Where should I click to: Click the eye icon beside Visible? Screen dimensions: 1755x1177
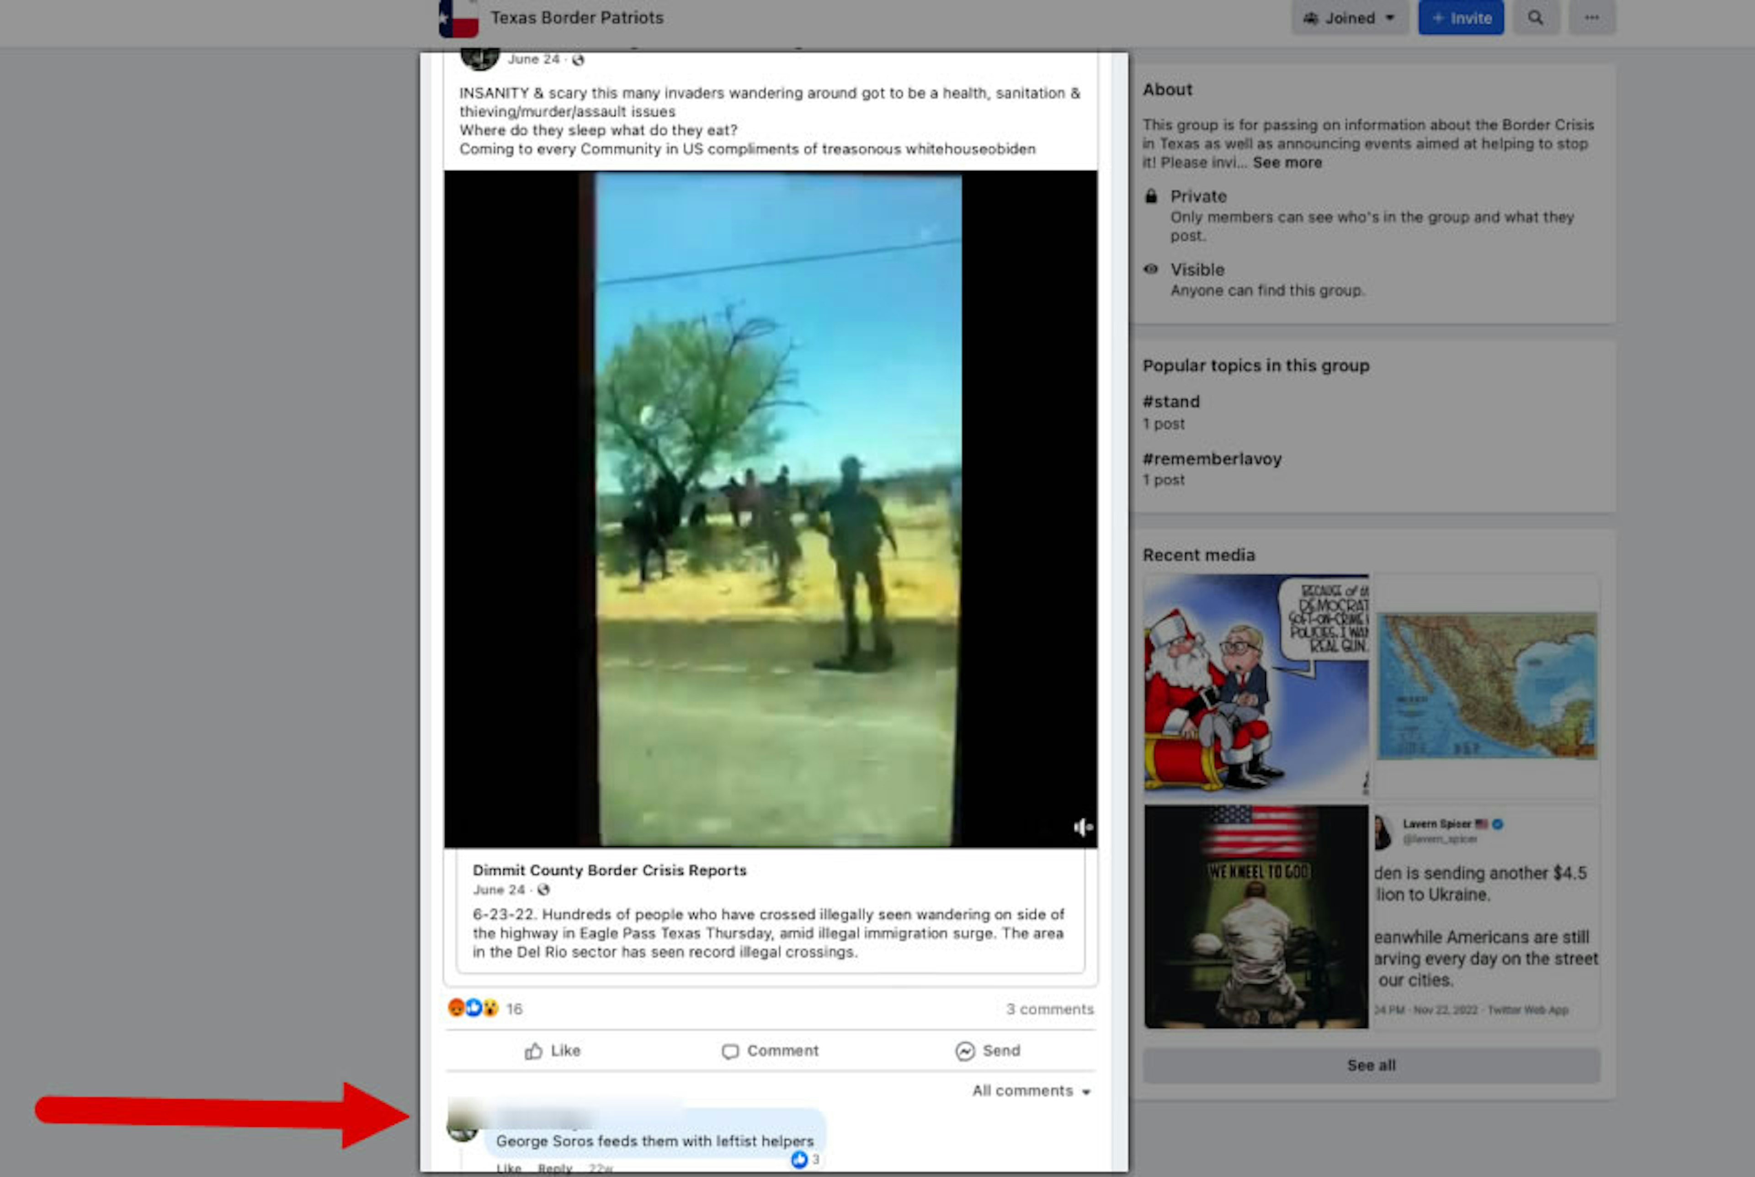click(x=1151, y=270)
